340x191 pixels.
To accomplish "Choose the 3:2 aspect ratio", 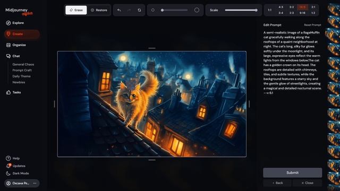I will [x=292, y=7].
